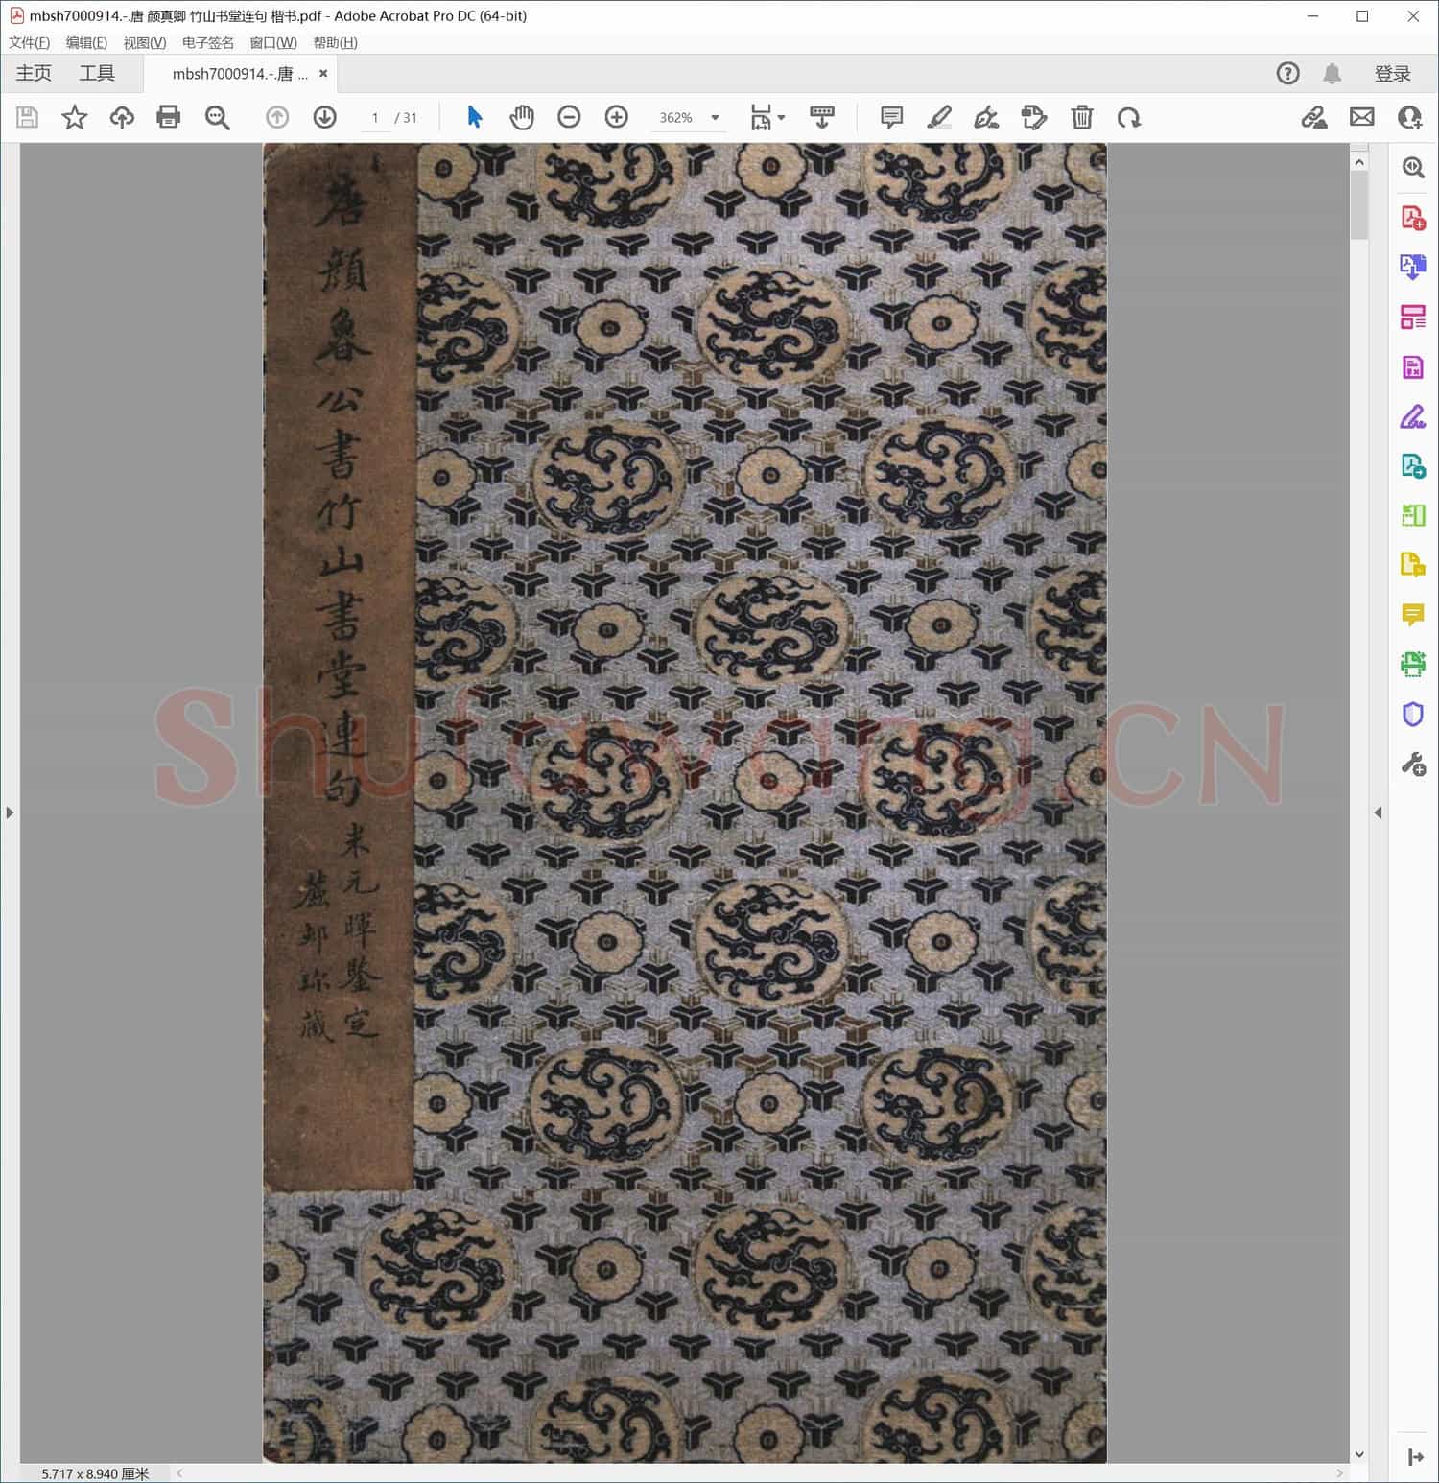
Task: Switch to the 工具 tab
Action: click(97, 73)
